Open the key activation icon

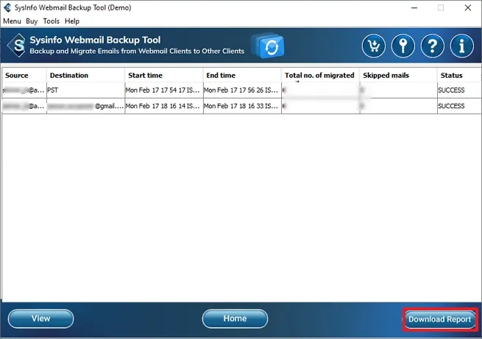403,46
